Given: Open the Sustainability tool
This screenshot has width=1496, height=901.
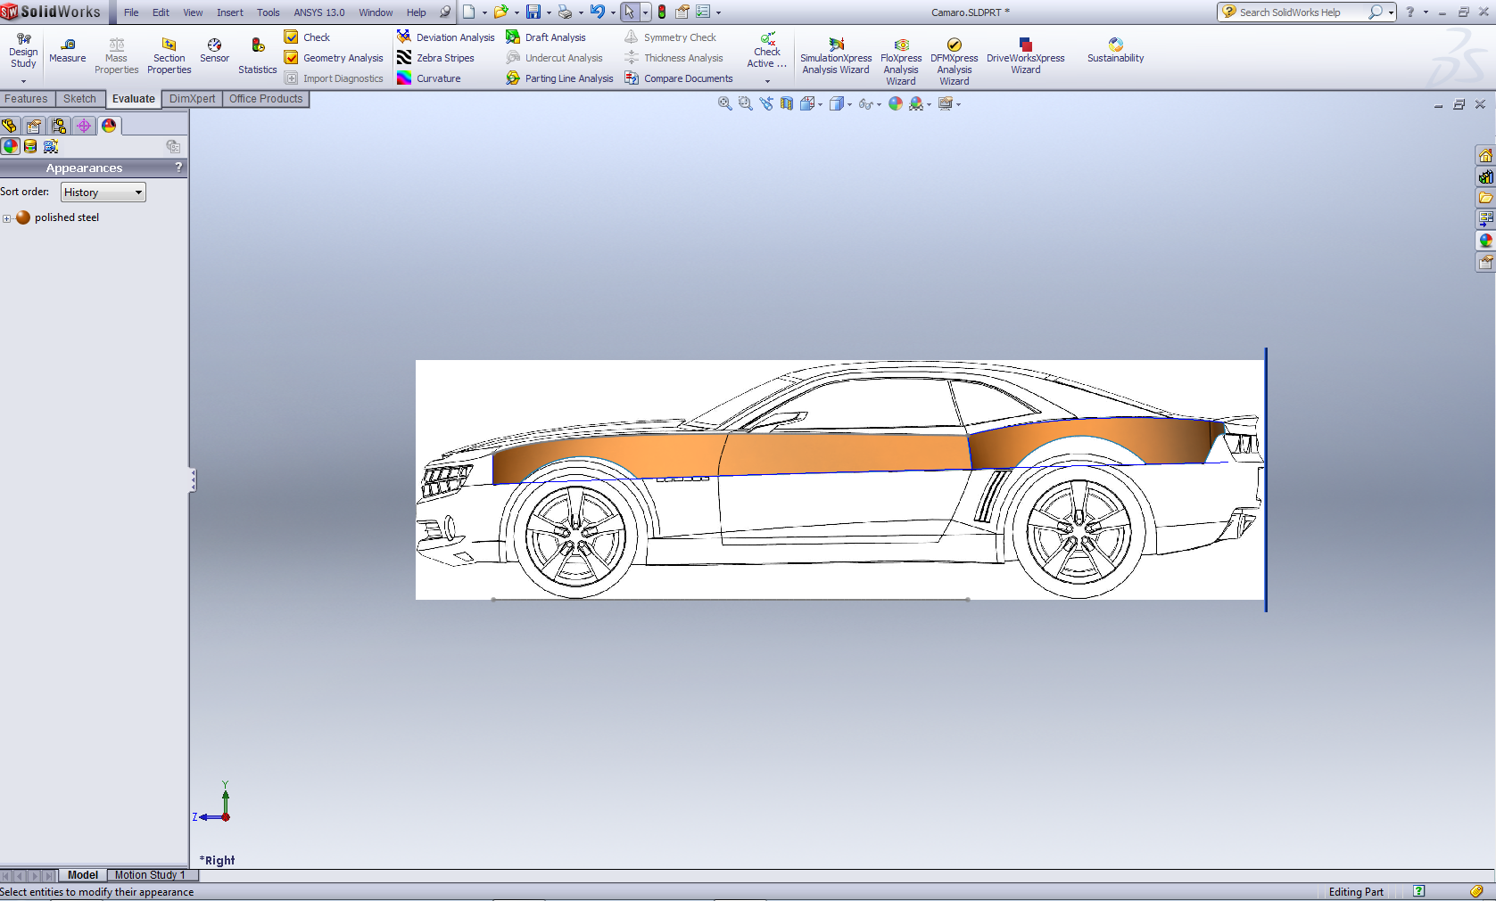Looking at the screenshot, I should (1115, 50).
